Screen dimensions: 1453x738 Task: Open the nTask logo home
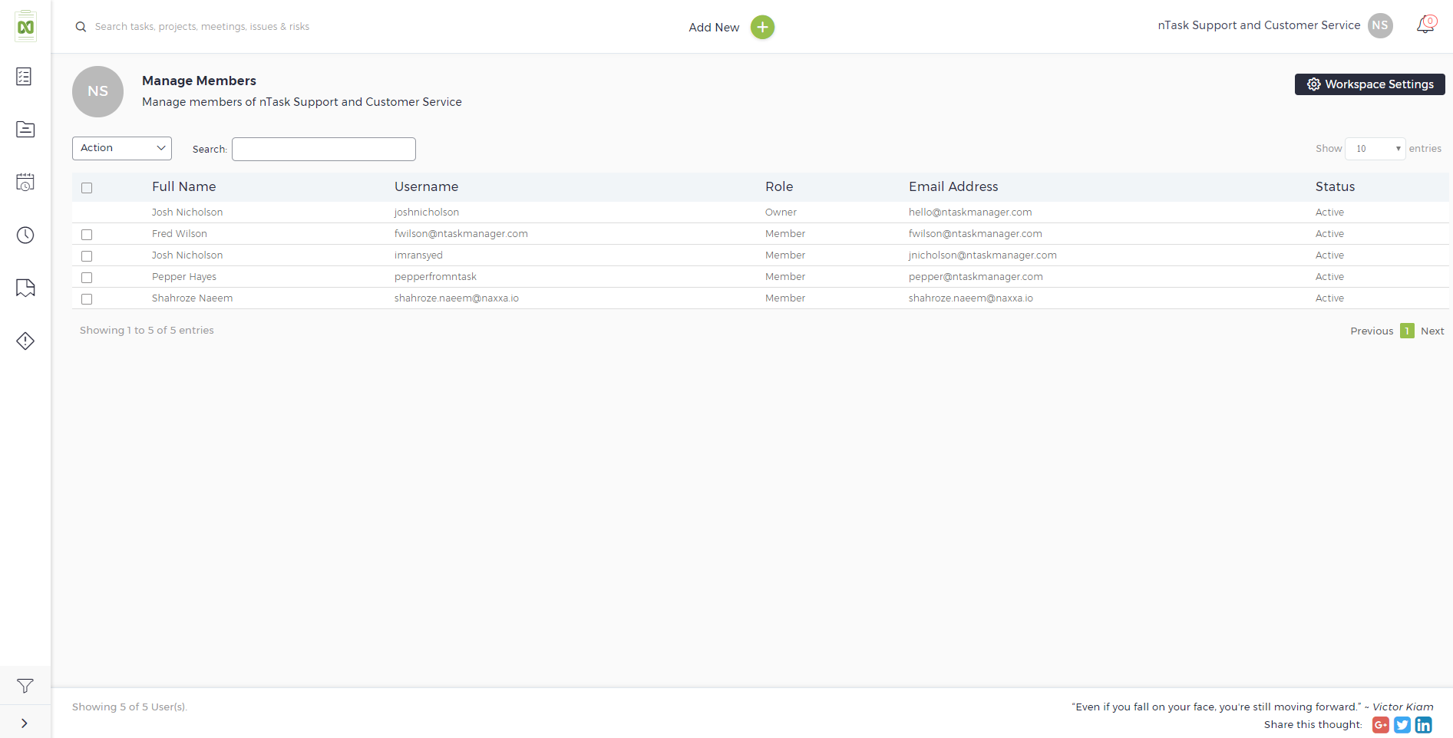tap(25, 27)
